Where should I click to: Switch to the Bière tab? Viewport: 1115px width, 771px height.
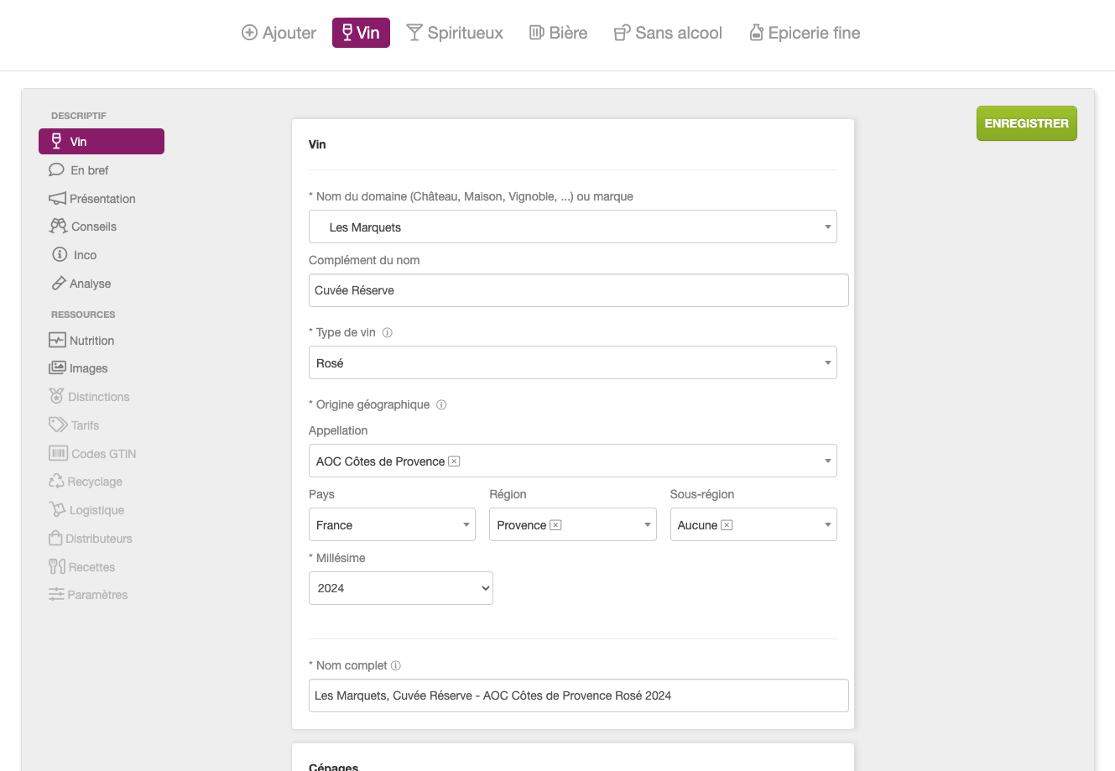[x=558, y=33]
